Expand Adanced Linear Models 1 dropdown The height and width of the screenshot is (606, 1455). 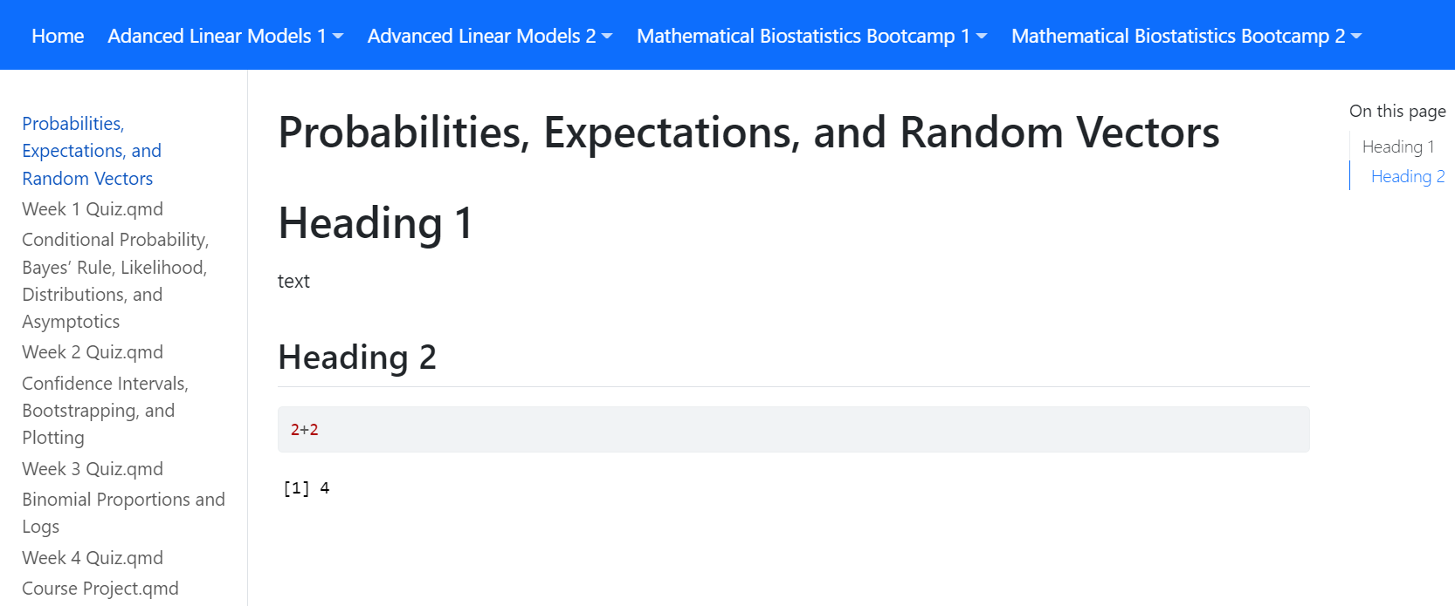tap(225, 36)
